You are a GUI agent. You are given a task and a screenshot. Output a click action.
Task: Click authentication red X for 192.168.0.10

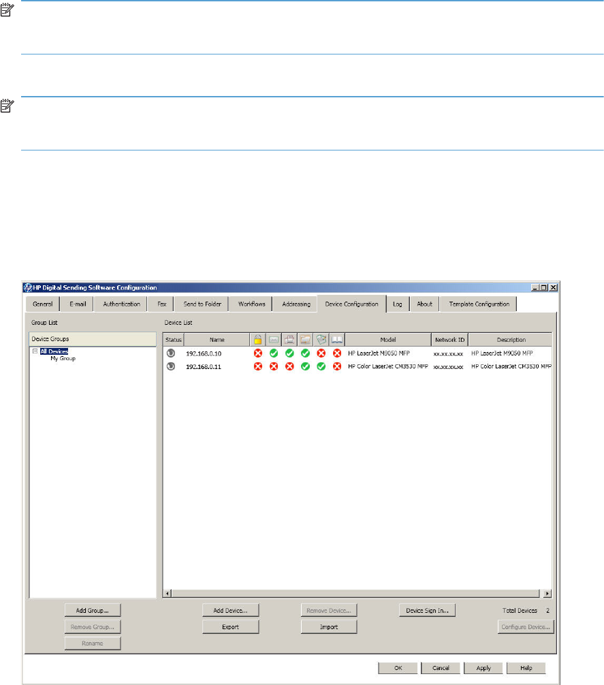pyautogui.click(x=258, y=353)
